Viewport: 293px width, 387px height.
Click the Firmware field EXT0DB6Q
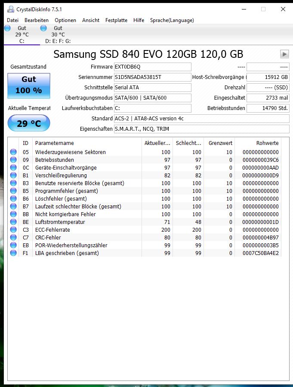pos(152,67)
